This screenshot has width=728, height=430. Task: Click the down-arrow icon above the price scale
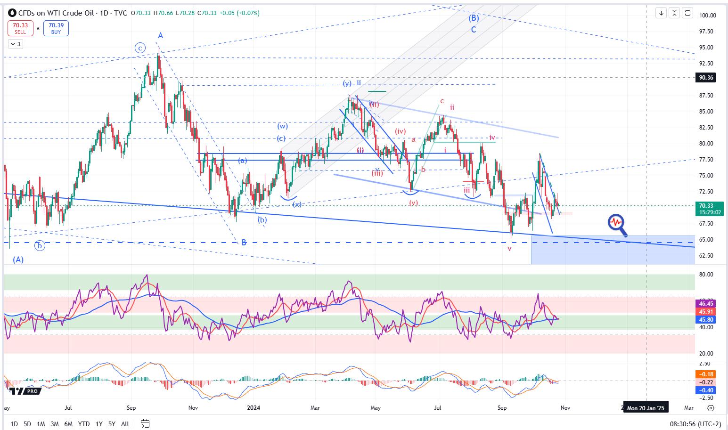point(661,13)
